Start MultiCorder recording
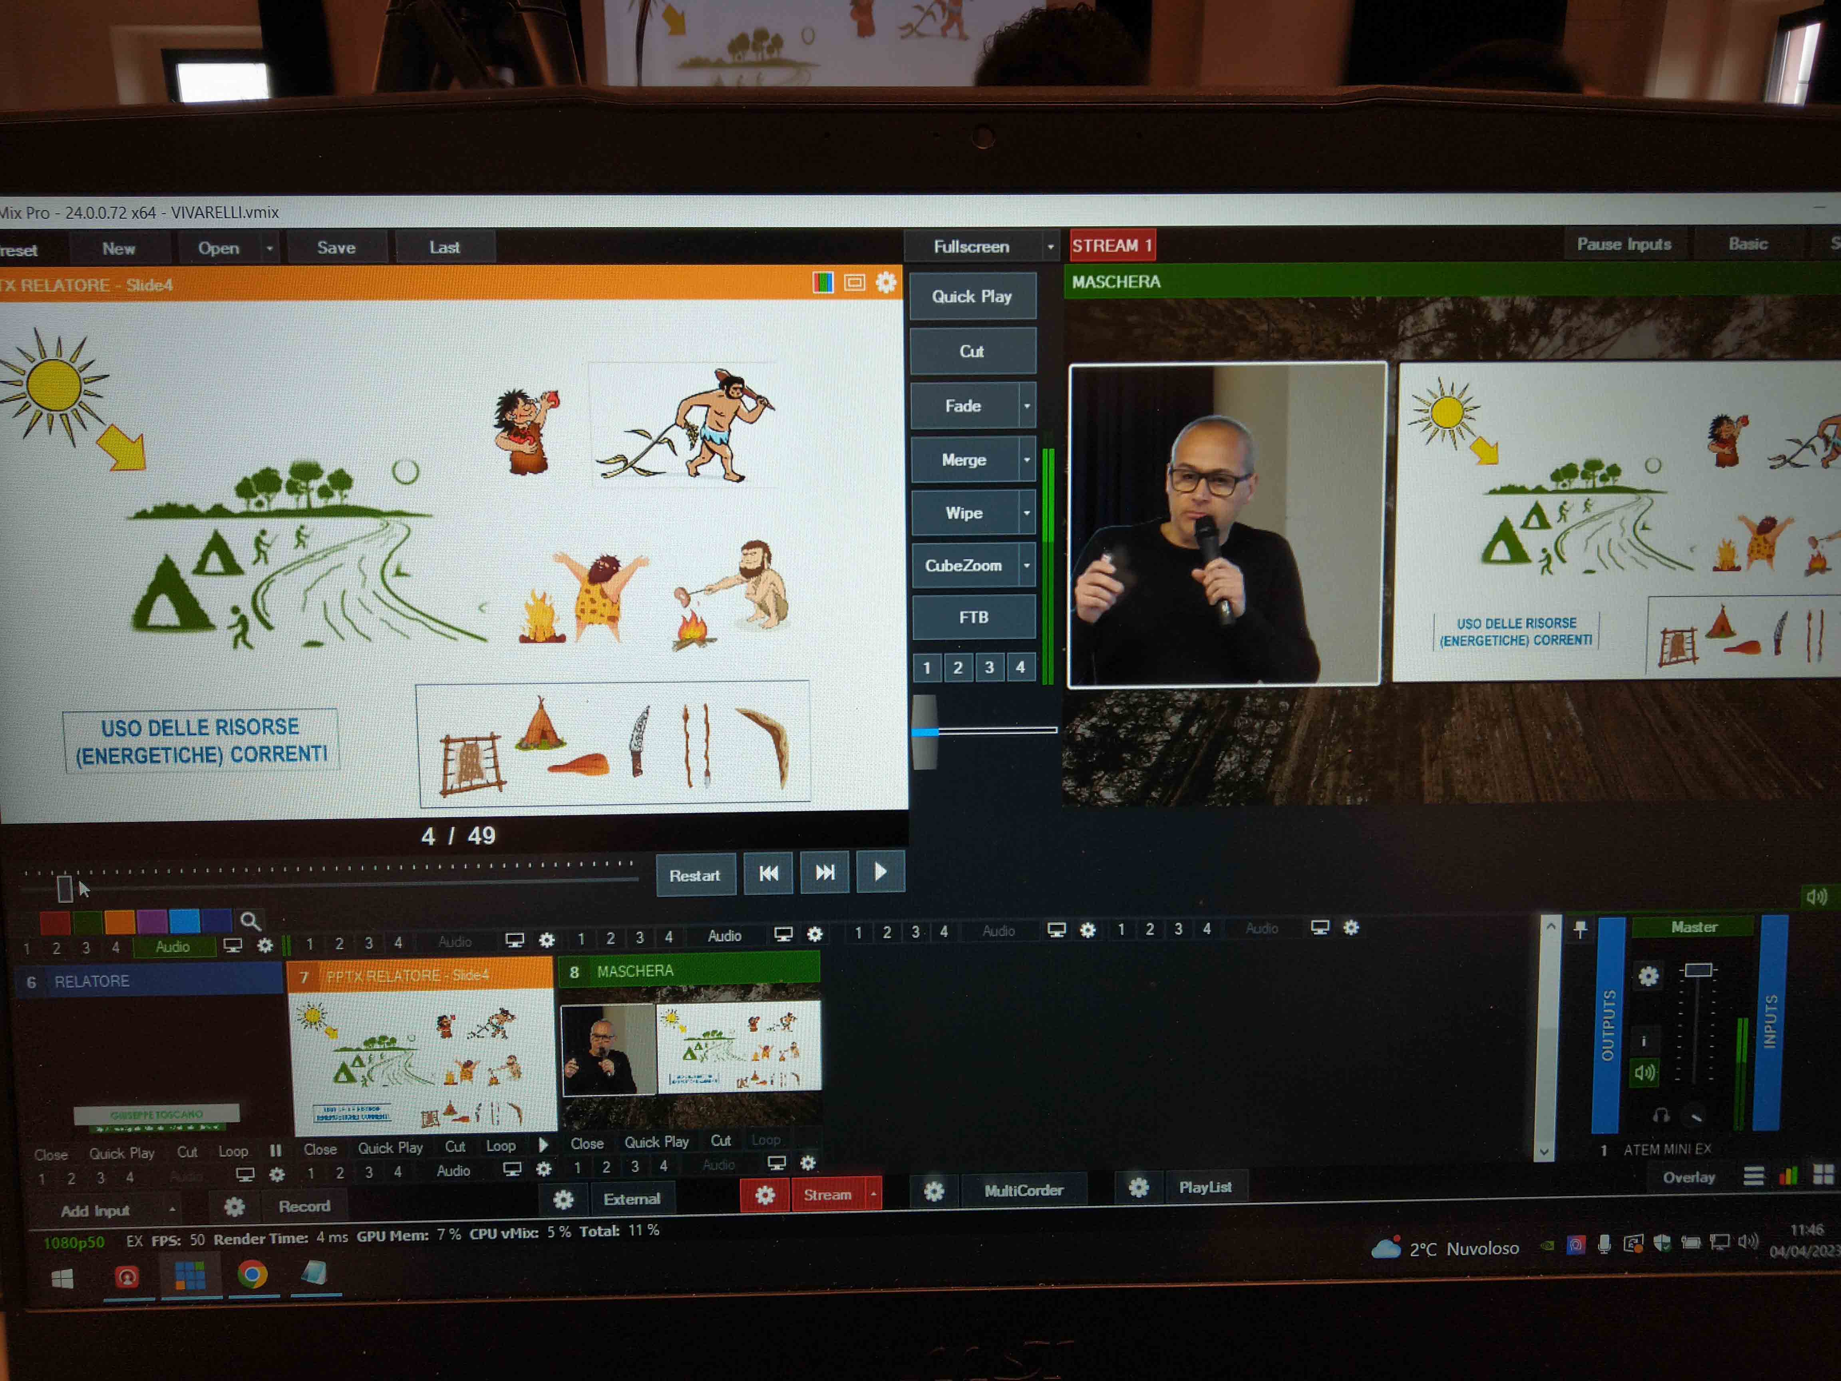Viewport: 1841px width, 1381px height. [1023, 1190]
